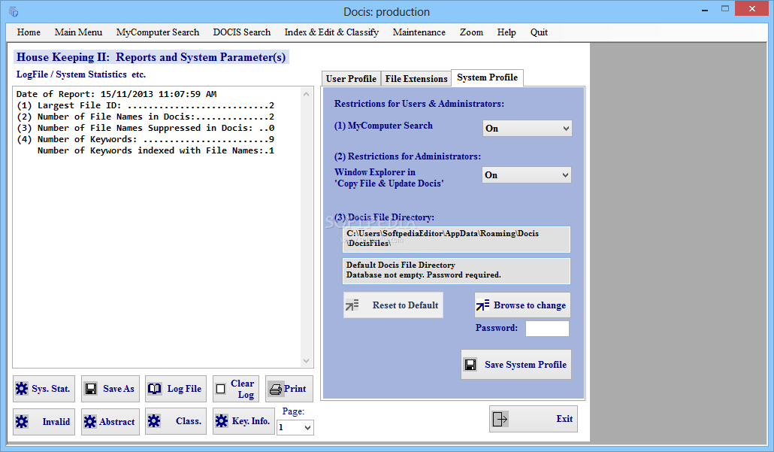
Task: Click the Print label
Action: click(x=295, y=389)
